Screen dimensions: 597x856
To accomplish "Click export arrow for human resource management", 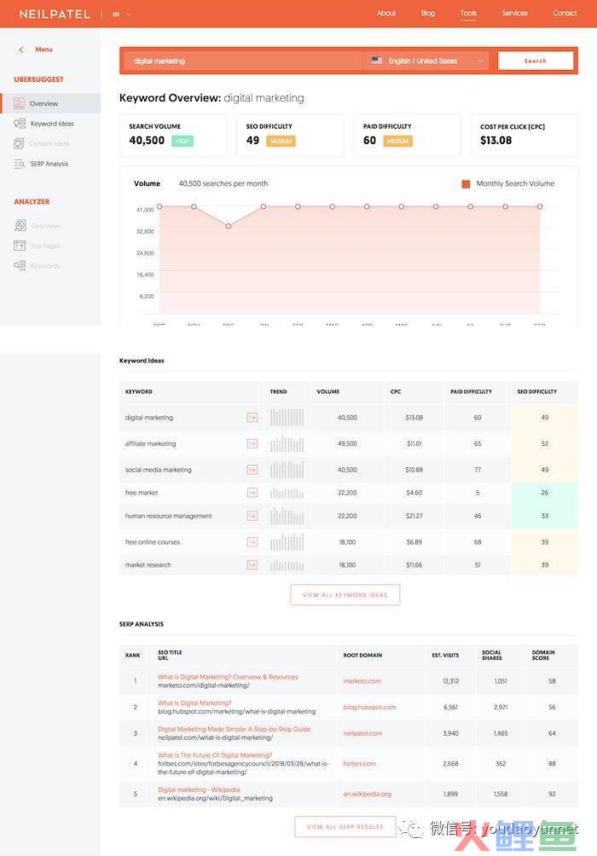I will tap(252, 516).
